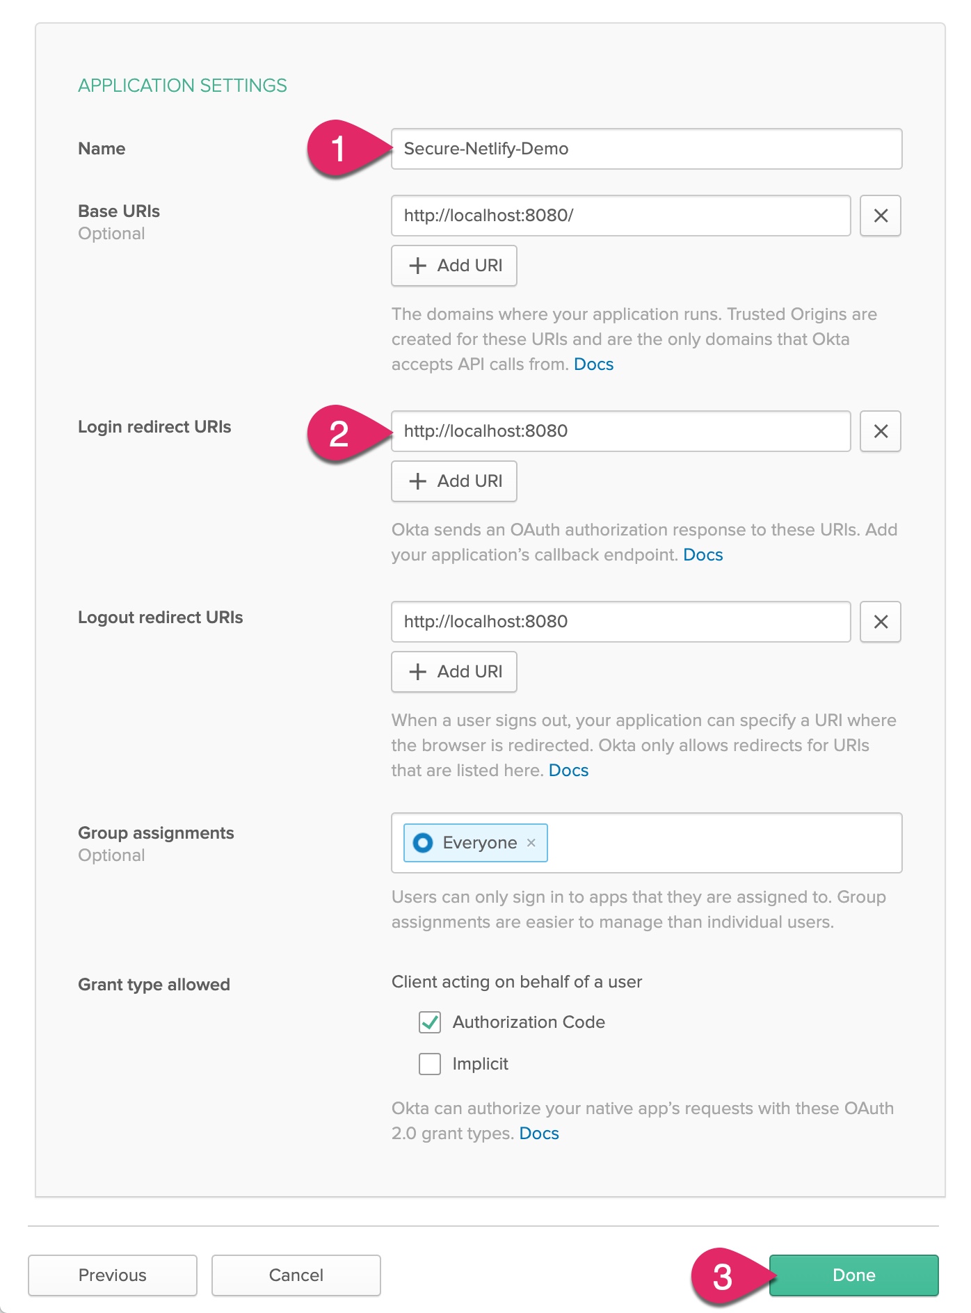Remove Everyone group with small x
This screenshot has width=971, height=1313.
coord(531,843)
